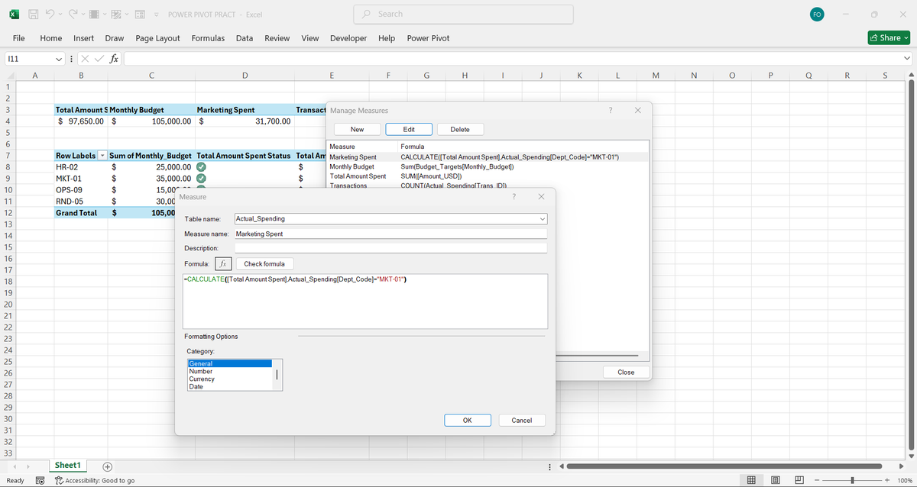The width and height of the screenshot is (917, 487).
Task: Open the Excel logo application icon
Action: 15,15
